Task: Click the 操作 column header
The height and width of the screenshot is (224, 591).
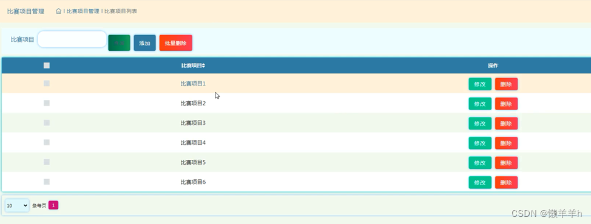Action: (x=493, y=65)
